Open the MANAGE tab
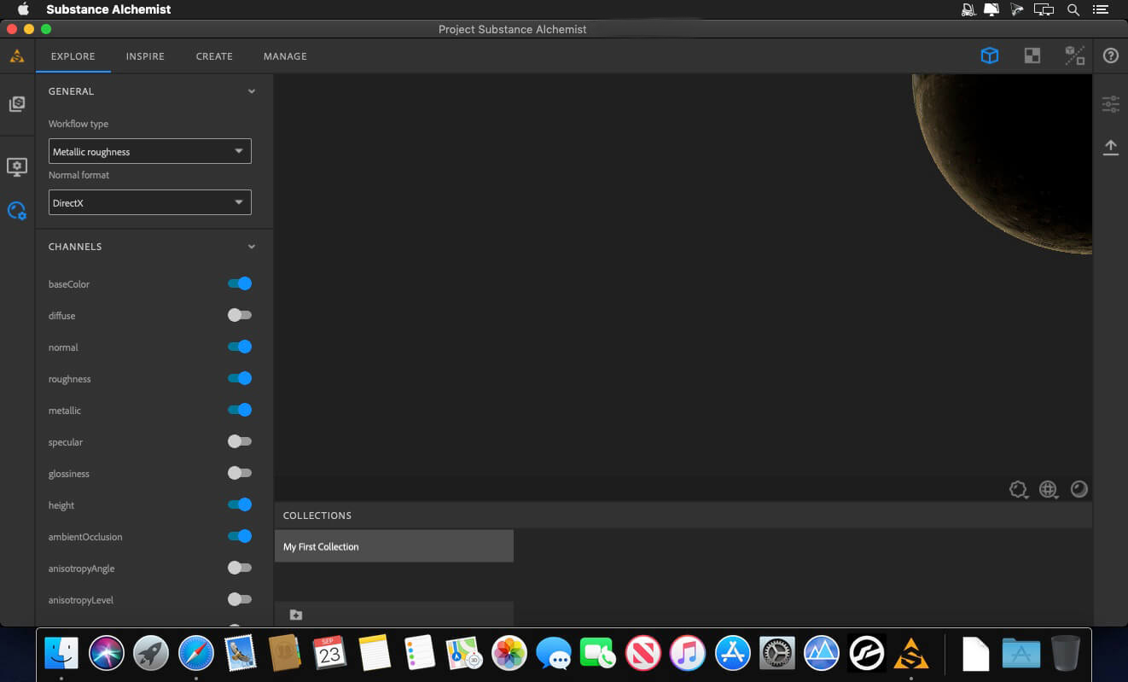 point(285,56)
